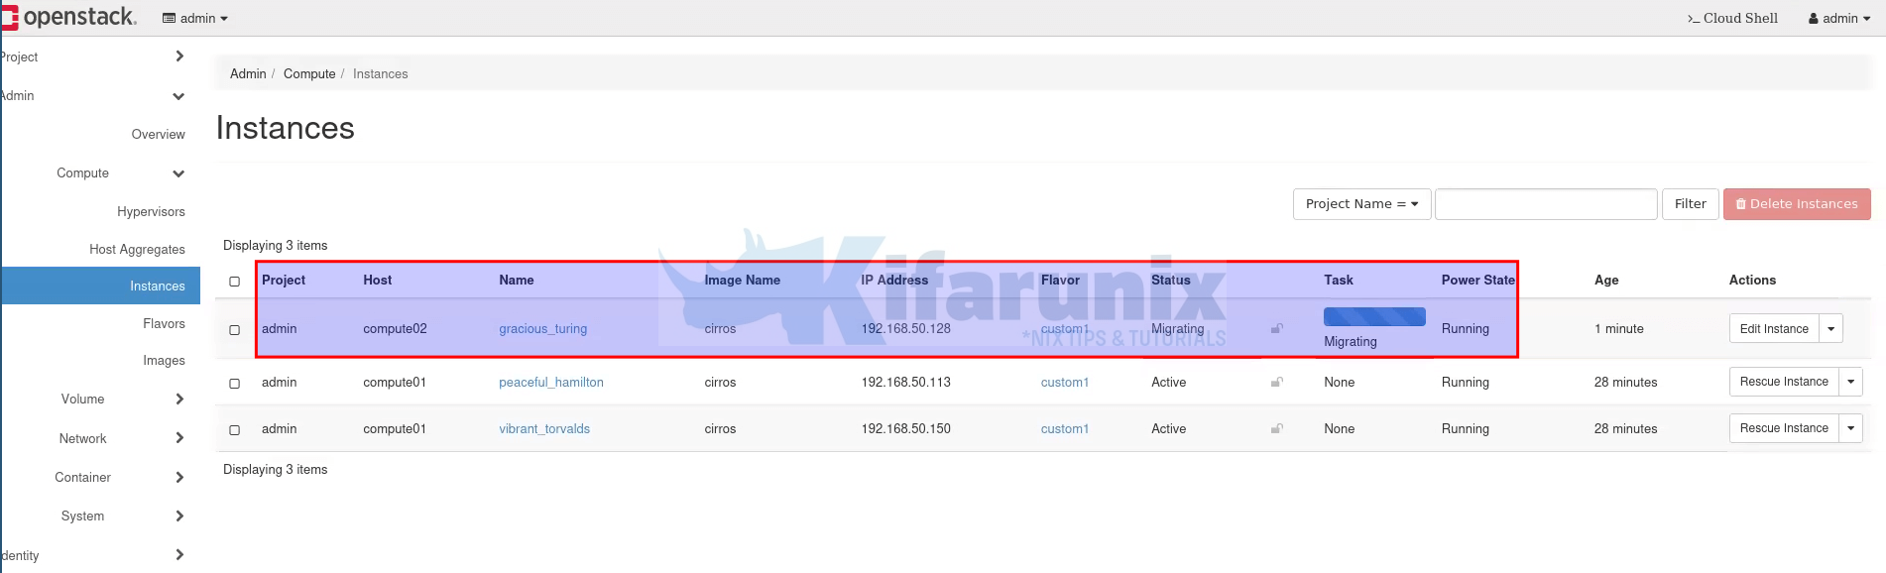Click the Delete Instances button
Screen dimensions: 1886x573
click(1797, 204)
